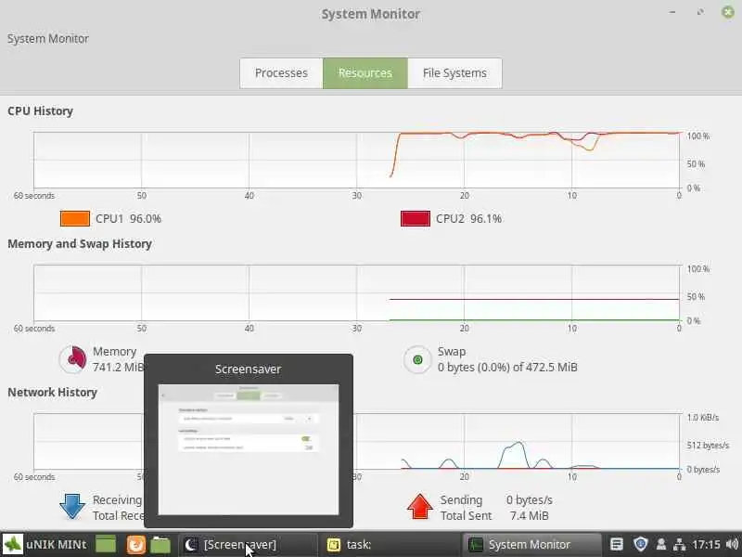The height and width of the screenshot is (557, 742).
Task: Close System Monitor with green X button
Action: click(x=728, y=12)
